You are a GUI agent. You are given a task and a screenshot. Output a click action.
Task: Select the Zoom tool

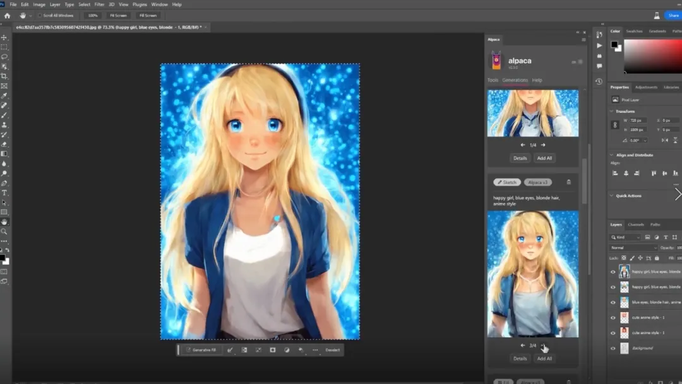click(x=4, y=231)
